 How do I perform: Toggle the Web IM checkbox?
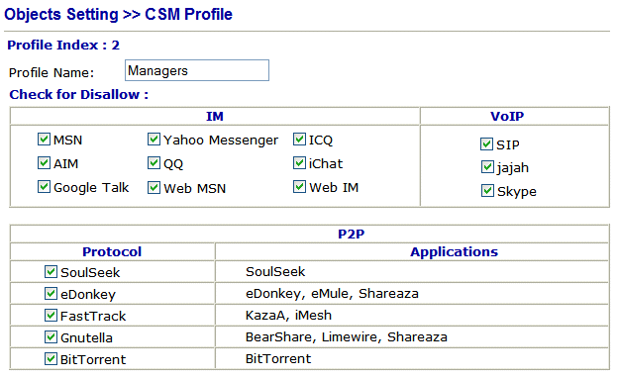(299, 186)
